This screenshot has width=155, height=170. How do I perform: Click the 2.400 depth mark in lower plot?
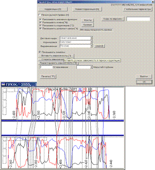pyautogui.click(x=60, y=163)
